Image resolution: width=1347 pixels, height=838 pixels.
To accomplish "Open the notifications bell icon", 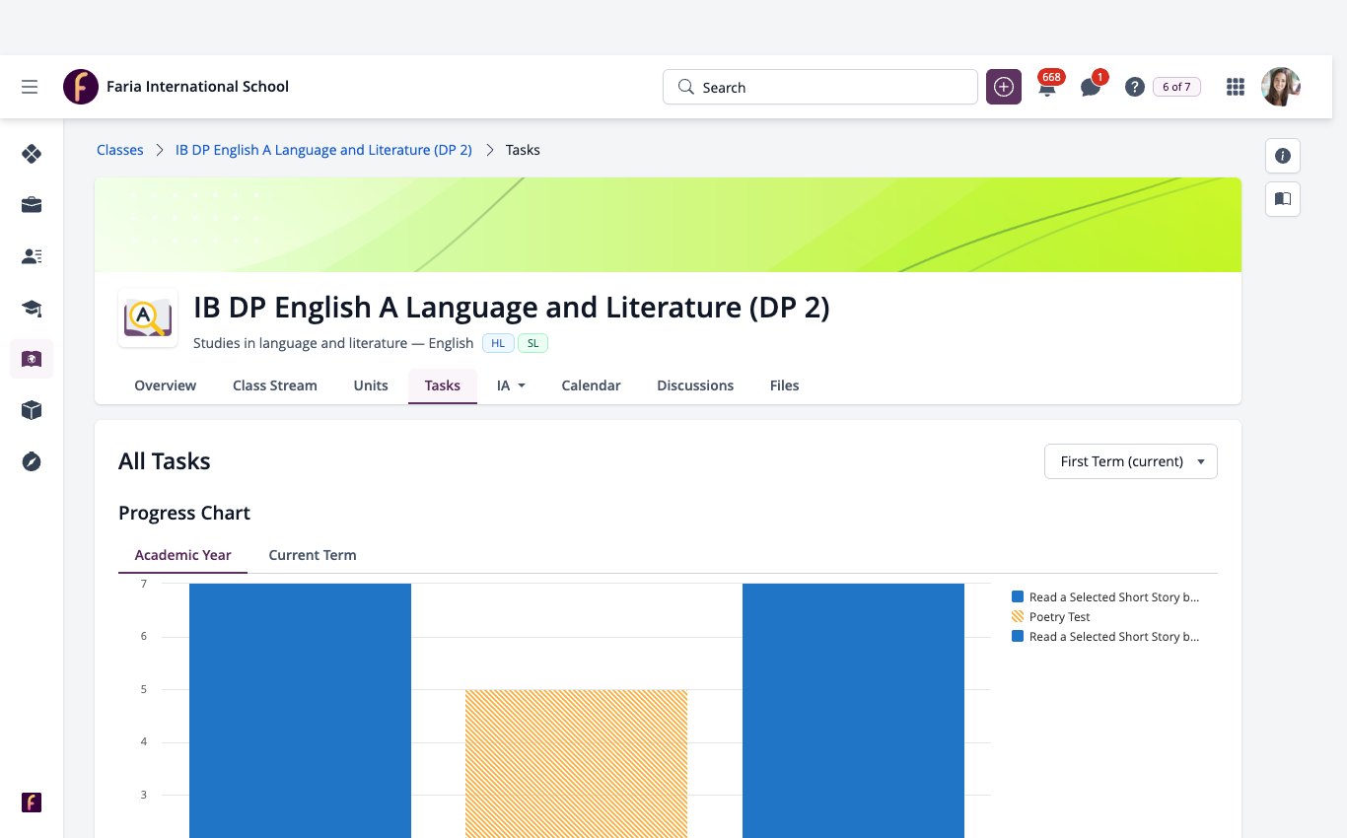I will pyautogui.click(x=1047, y=87).
